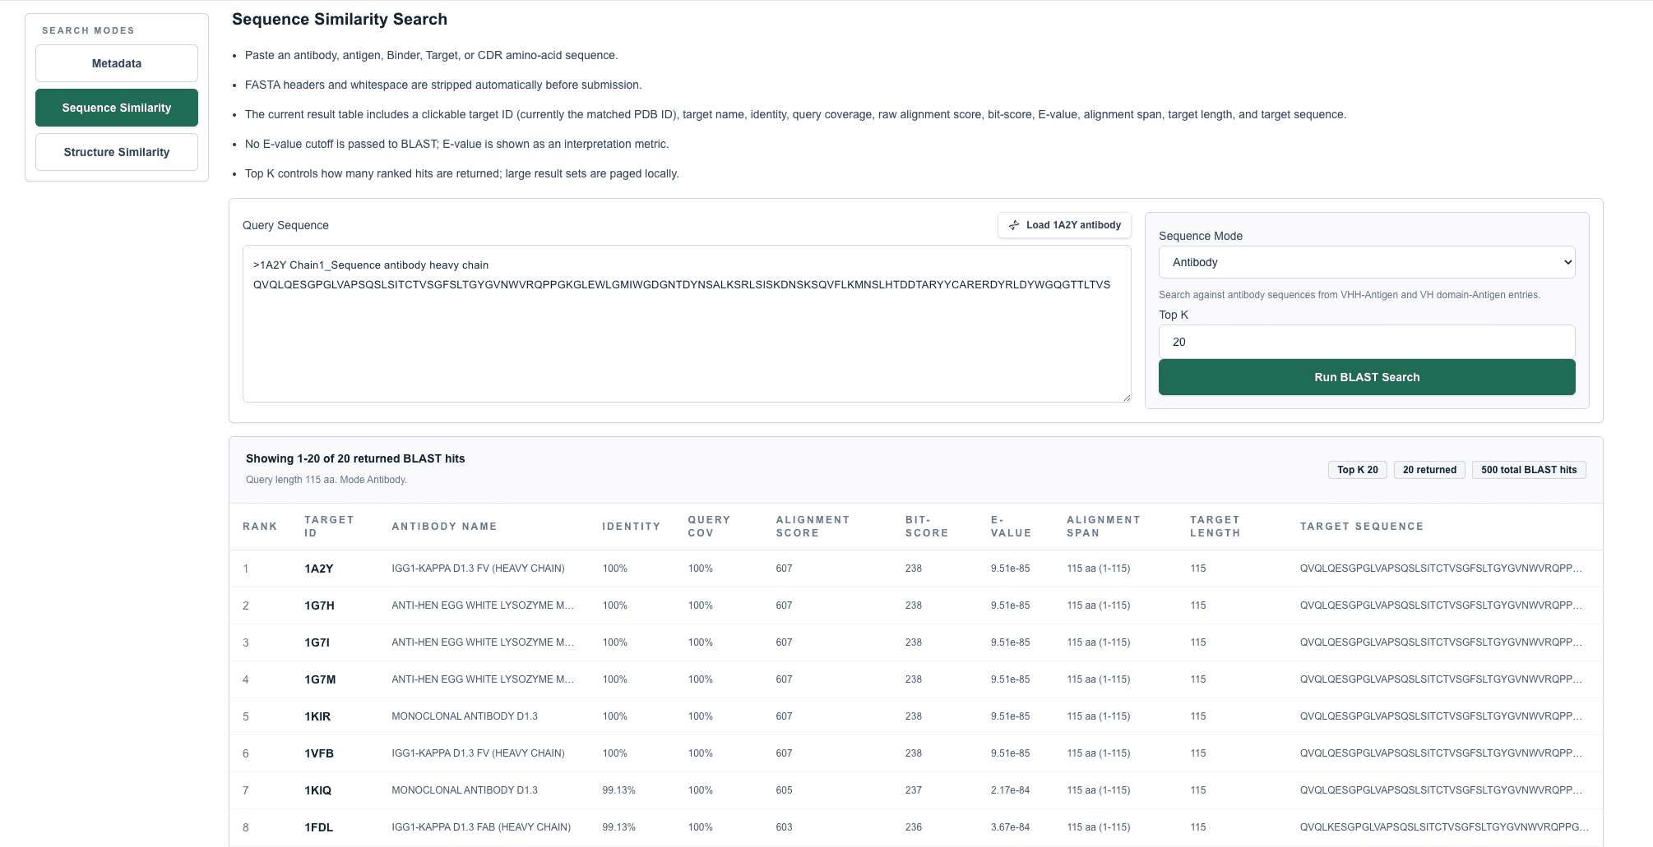Click the Top K 20 badge
This screenshot has width=1653, height=847.
[x=1358, y=470]
